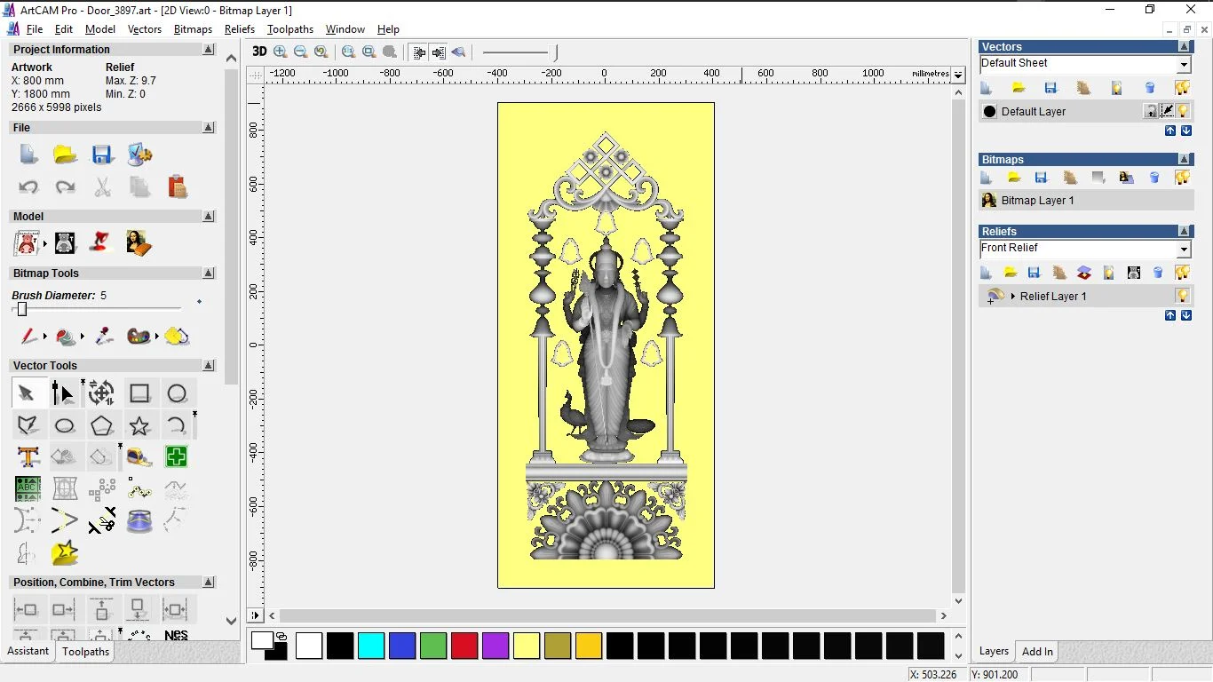Select the vector selection arrow tool
Image resolution: width=1213 pixels, height=682 pixels.
[x=26, y=393]
